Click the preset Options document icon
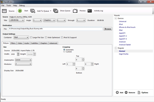Screen dimensions: 154x102 point(139,93)
